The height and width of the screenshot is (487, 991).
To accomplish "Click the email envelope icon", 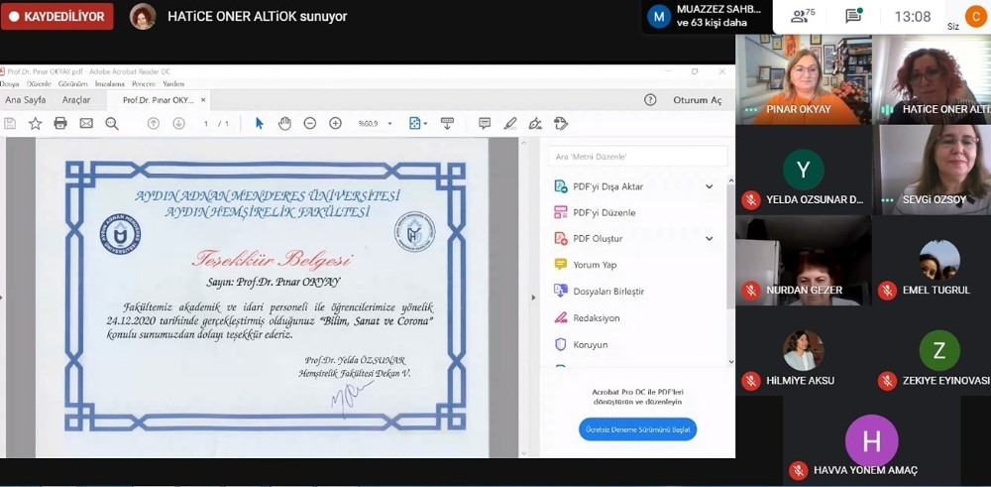I will coord(86,123).
